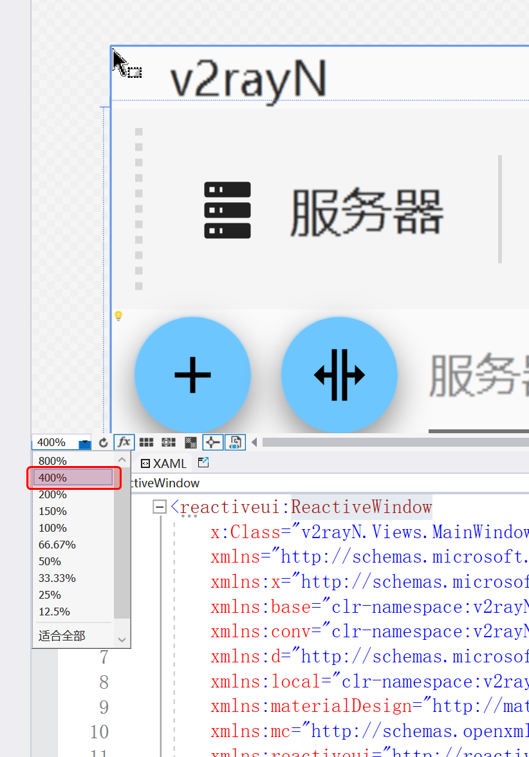Choose 适合全部 zoom option

62,636
